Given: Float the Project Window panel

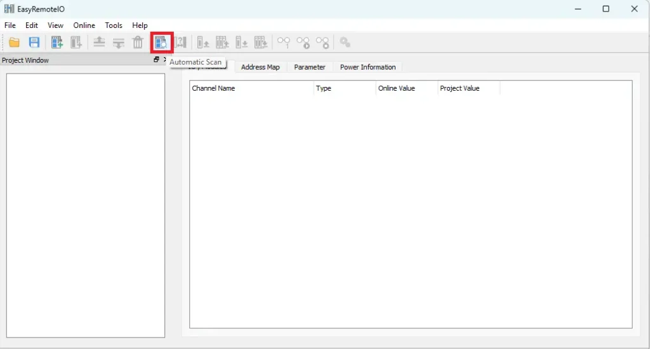Looking at the screenshot, I should (156, 60).
